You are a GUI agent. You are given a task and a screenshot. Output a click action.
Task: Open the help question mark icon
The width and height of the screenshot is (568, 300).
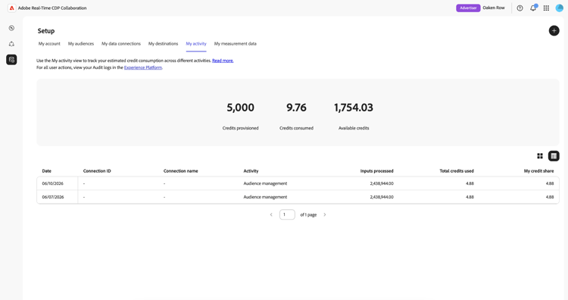tap(520, 8)
